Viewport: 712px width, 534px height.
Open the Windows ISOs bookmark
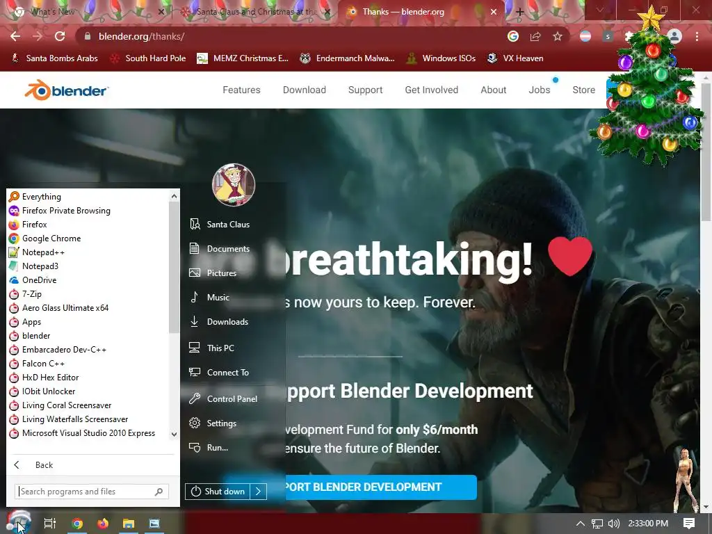(440, 58)
